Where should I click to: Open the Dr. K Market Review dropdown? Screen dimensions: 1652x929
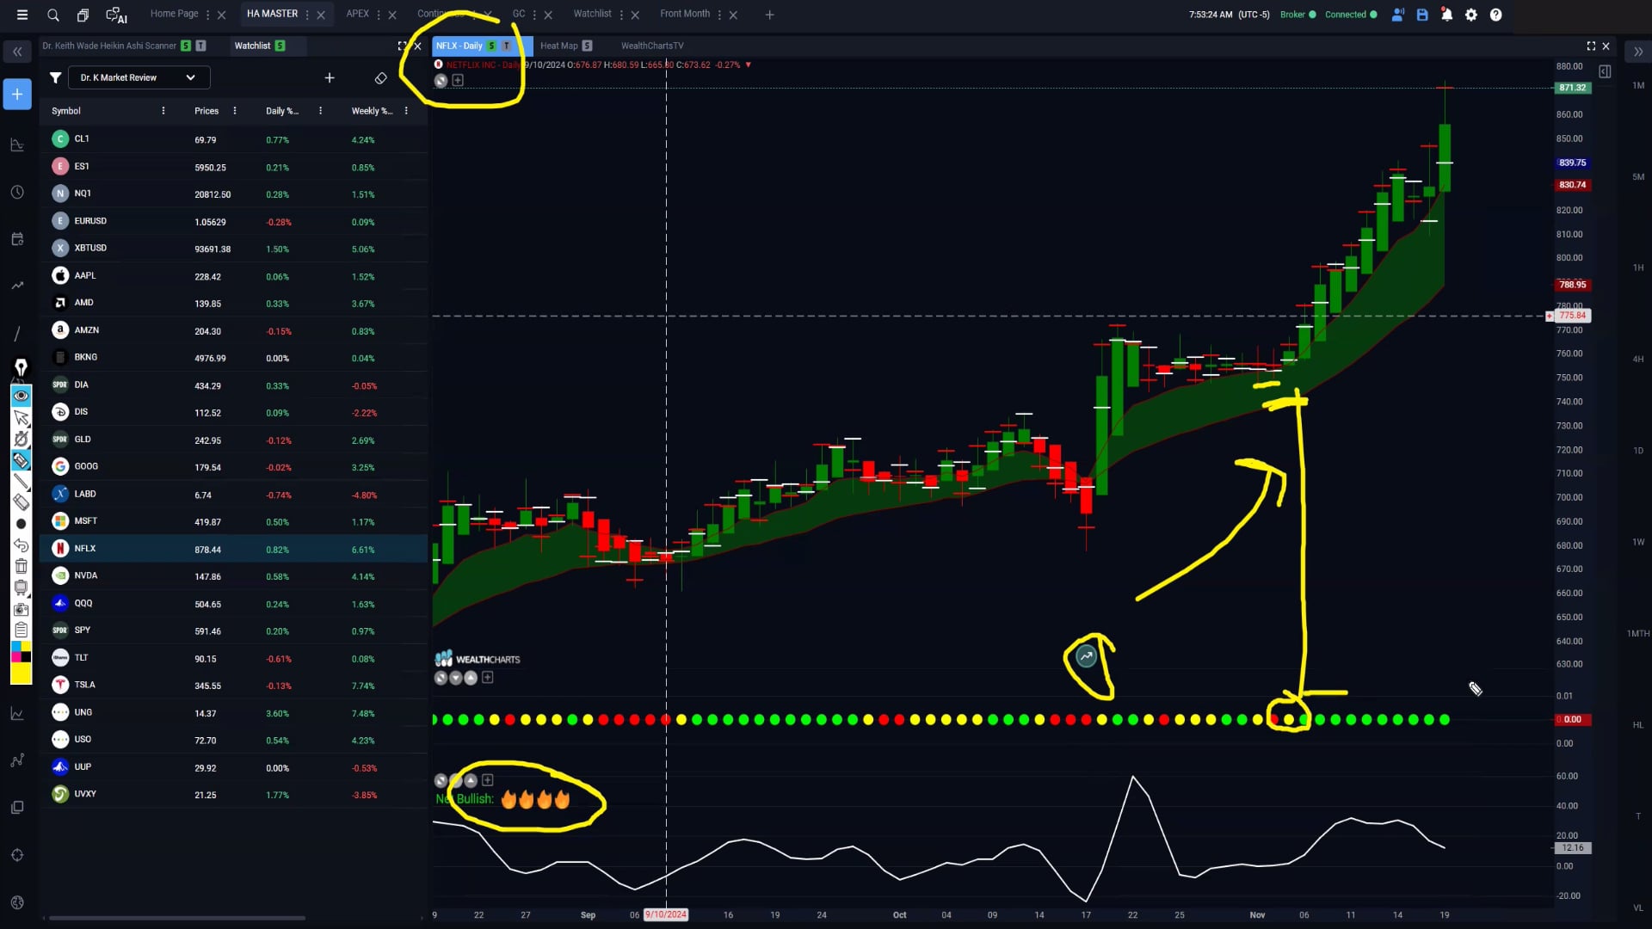[x=139, y=77]
